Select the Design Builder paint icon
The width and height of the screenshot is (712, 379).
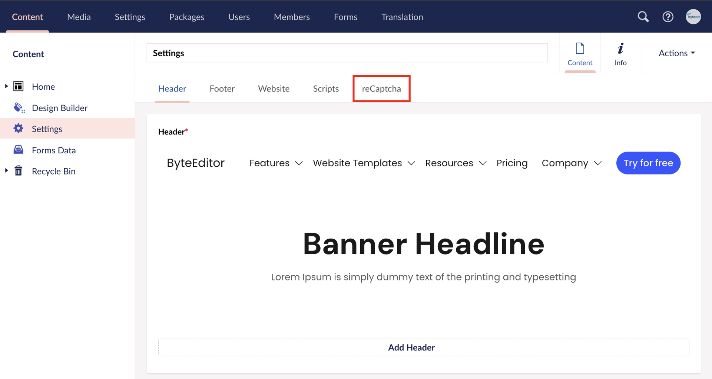click(19, 108)
